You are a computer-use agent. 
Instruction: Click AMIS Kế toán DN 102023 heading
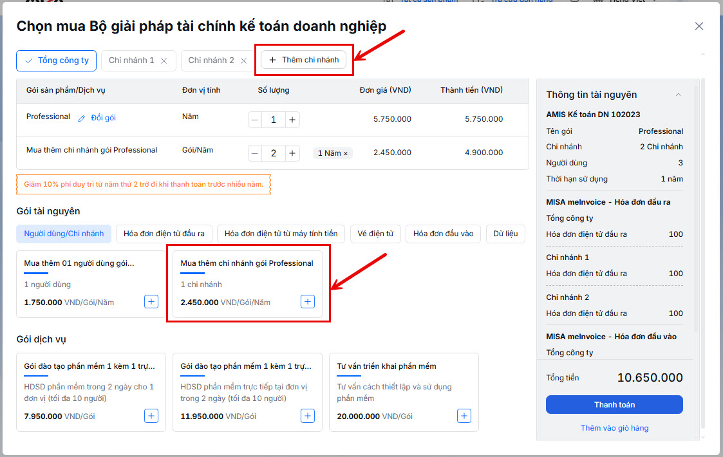[593, 115]
